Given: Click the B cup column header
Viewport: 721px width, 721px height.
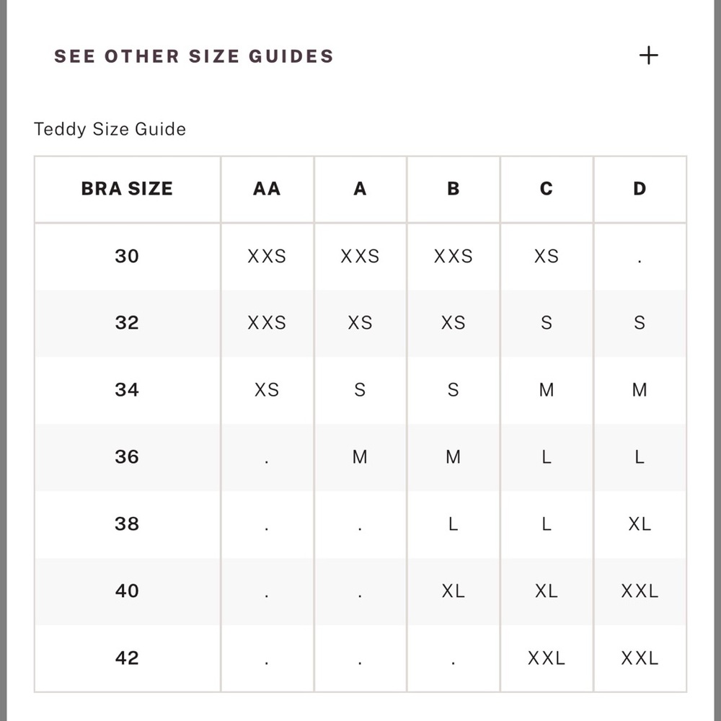Looking at the screenshot, I should point(454,188).
